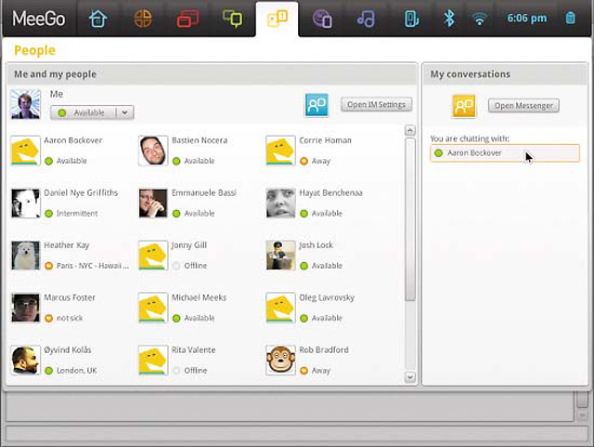594x447 pixels.
Task: Click Øyvind Kolås' London, UK status
Action: click(76, 371)
